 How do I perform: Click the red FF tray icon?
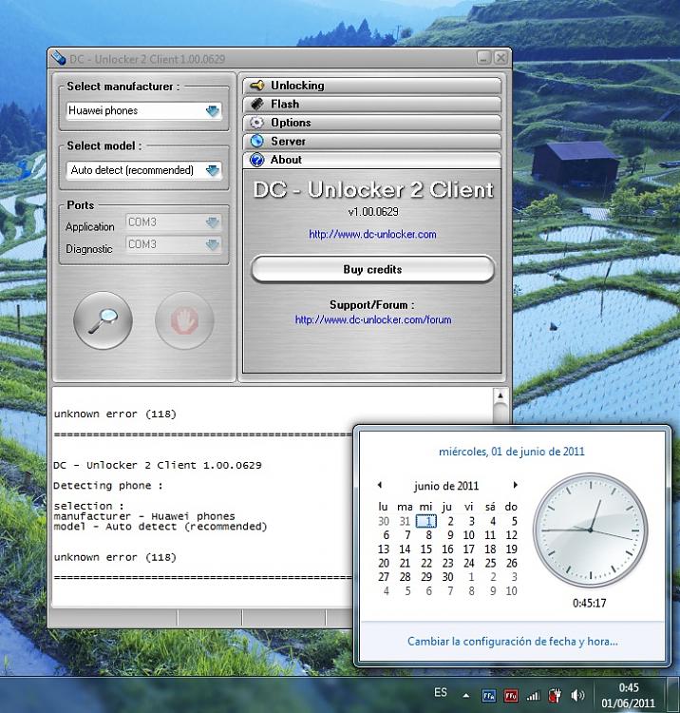click(510, 695)
